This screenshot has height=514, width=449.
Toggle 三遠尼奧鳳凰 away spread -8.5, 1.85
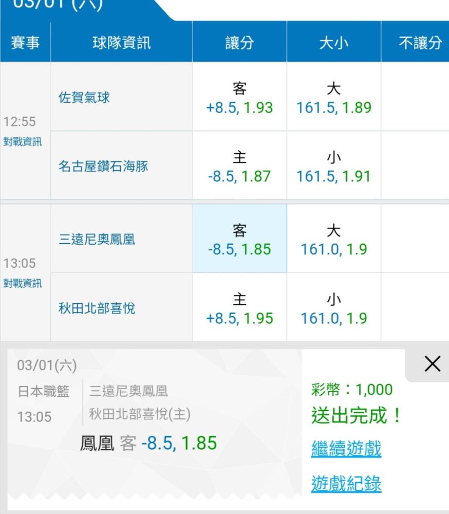pyautogui.click(x=239, y=239)
